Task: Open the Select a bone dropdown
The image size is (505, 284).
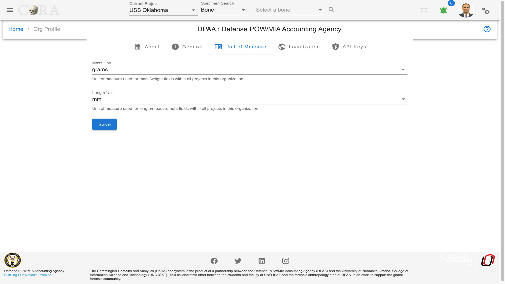Action: coord(290,10)
